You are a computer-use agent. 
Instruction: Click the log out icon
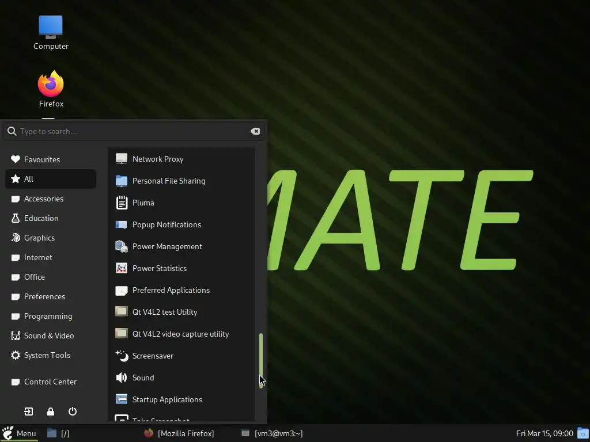(x=29, y=411)
